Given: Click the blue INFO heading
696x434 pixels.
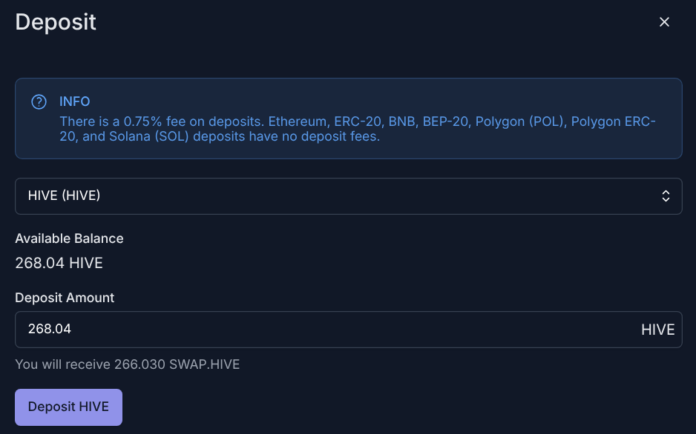Looking at the screenshot, I should [x=75, y=101].
